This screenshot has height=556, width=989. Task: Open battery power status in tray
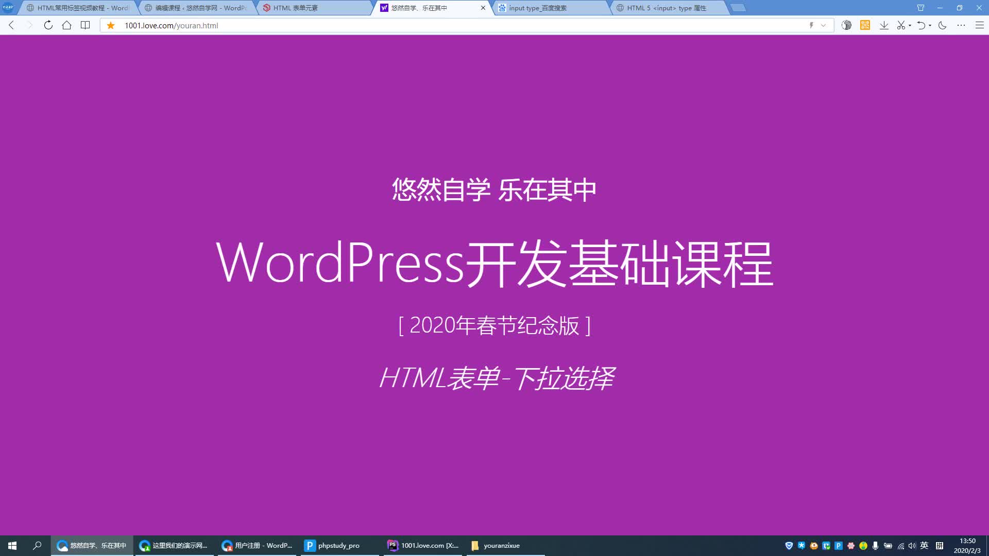(x=888, y=546)
